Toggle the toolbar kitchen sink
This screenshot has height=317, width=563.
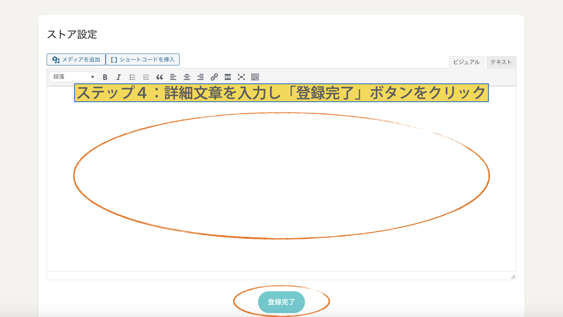pos(255,77)
